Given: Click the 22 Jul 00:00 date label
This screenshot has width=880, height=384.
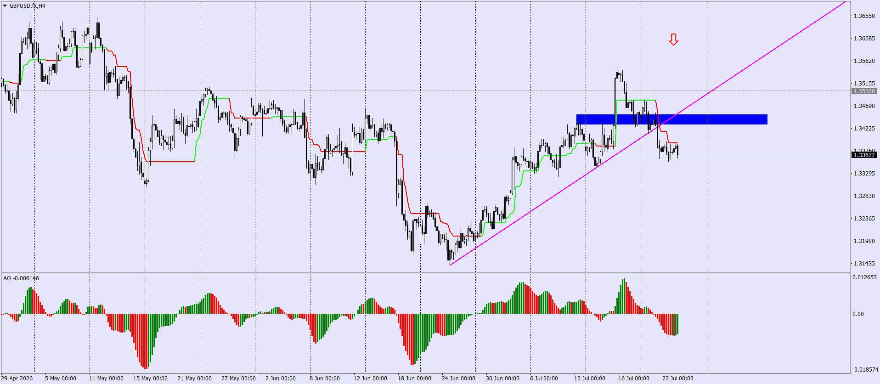Looking at the screenshot, I should [678, 378].
